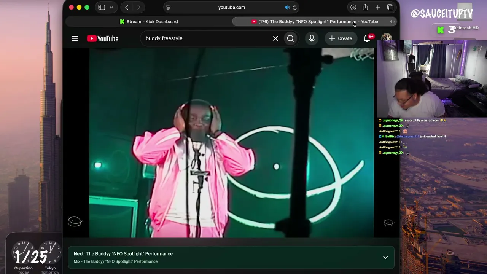Click the @Antthegreat213 mention in chat
The width and height of the screenshot is (487, 274).
coord(407,137)
